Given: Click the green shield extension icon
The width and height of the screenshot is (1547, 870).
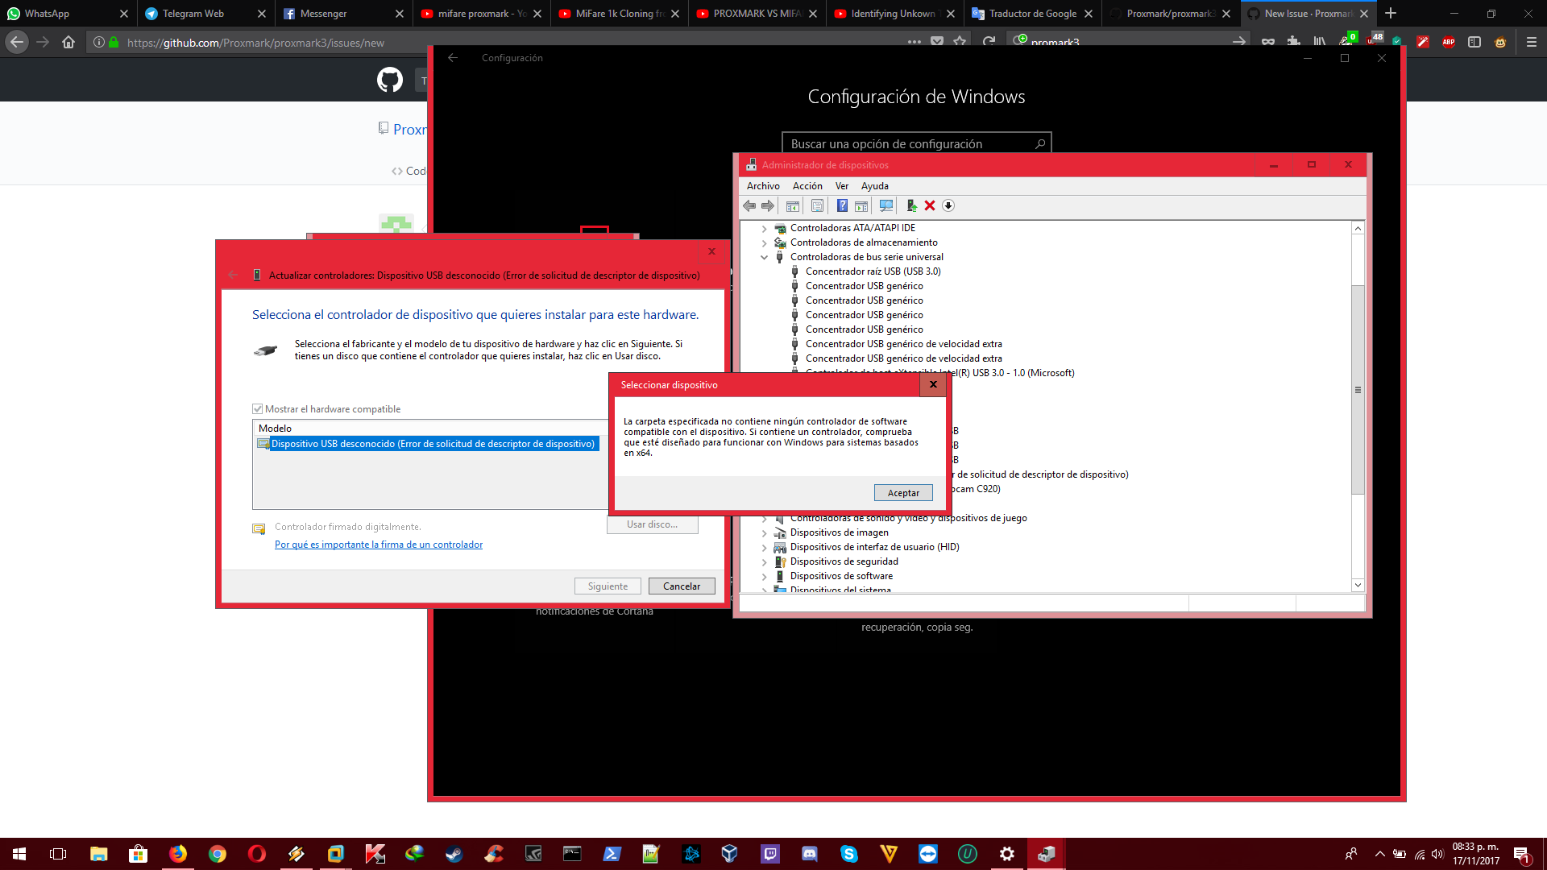Looking at the screenshot, I should click(1397, 42).
